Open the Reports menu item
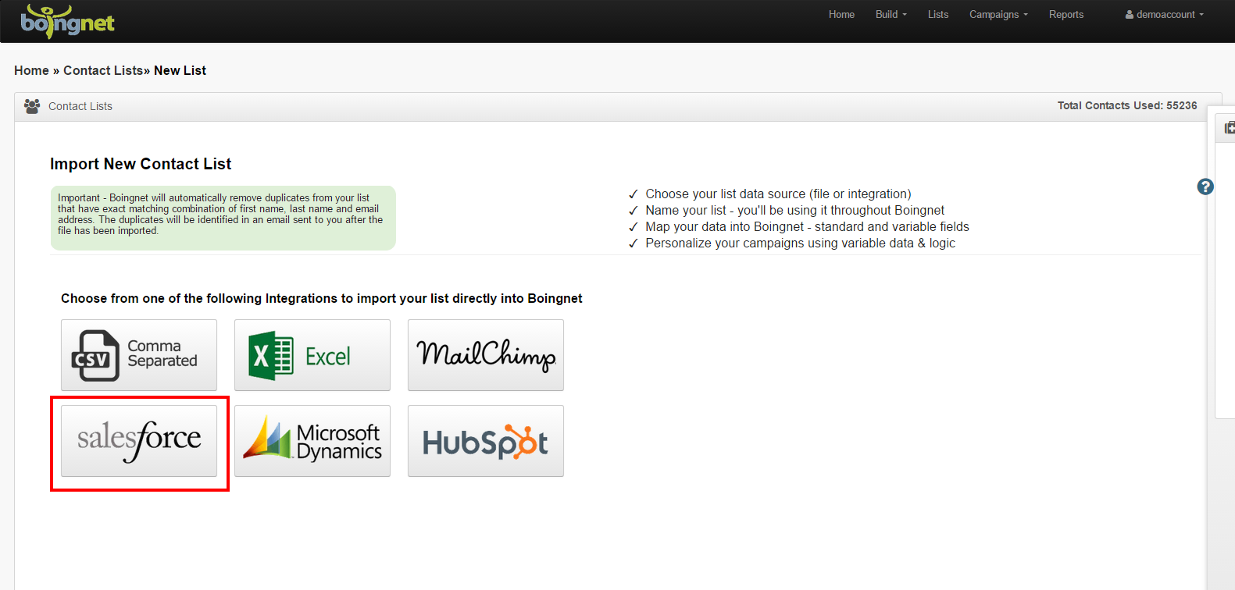 pos(1066,15)
